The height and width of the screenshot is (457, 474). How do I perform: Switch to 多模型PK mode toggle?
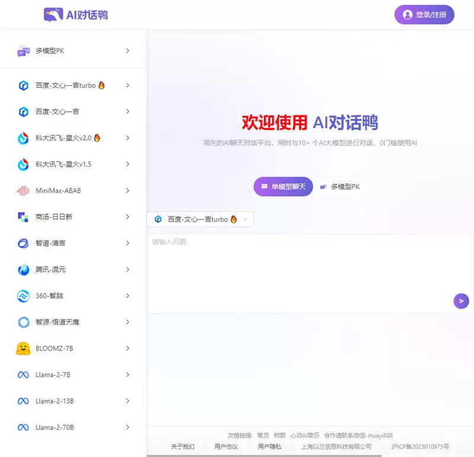[340, 186]
